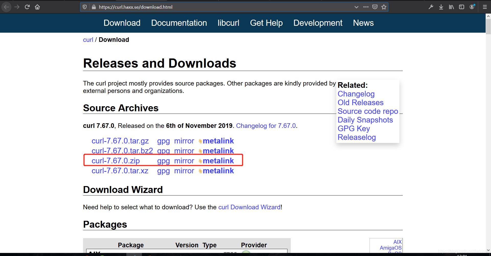This screenshot has height=256, width=491.
Task: Open the Releaselog link
Action: click(357, 137)
